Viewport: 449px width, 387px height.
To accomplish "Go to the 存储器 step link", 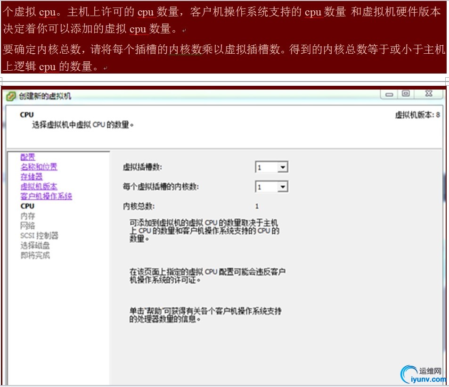I will 31,176.
